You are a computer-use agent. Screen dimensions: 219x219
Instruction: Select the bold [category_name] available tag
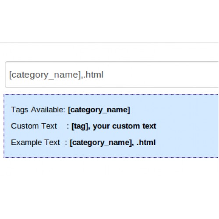[x=99, y=110]
